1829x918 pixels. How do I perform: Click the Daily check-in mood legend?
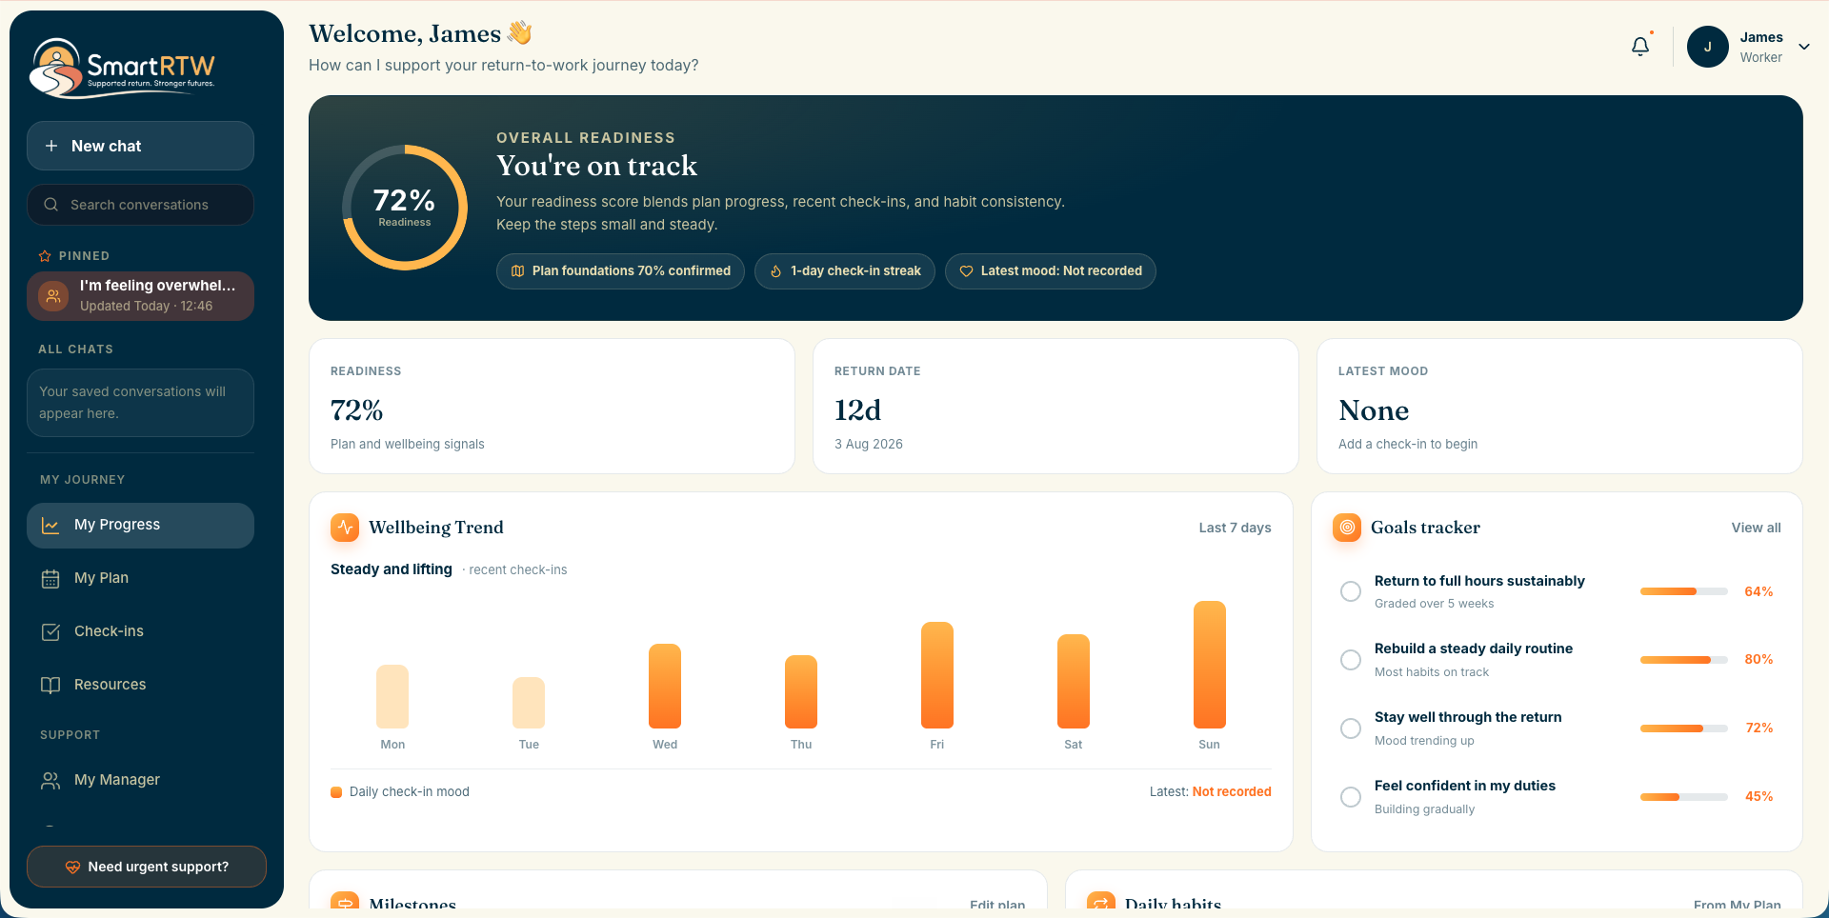click(x=400, y=792)
